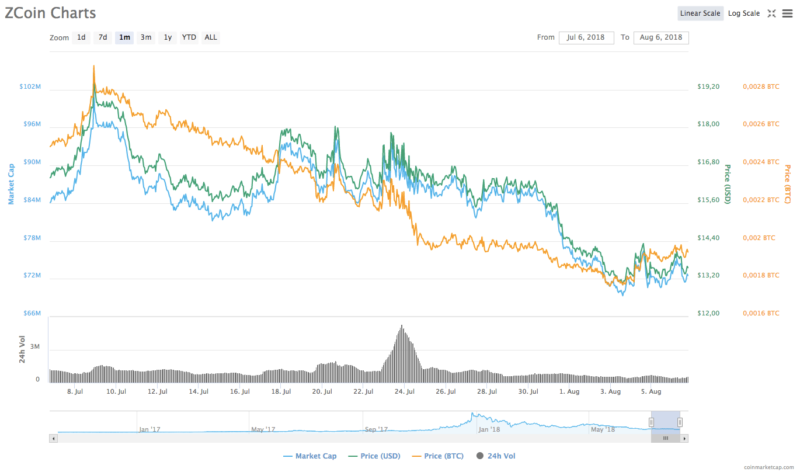Click the navigator selected range window
Image resolution: width=800 pixels, height=472 pixels.
coord(666,422)
